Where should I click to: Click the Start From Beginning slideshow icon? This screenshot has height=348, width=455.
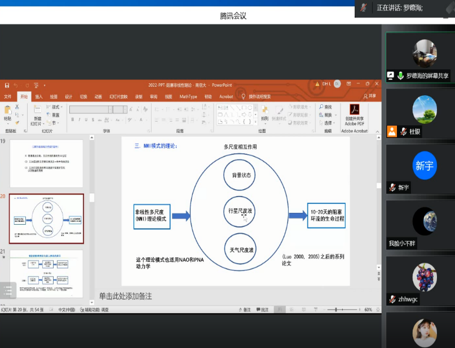click(36, 85)
